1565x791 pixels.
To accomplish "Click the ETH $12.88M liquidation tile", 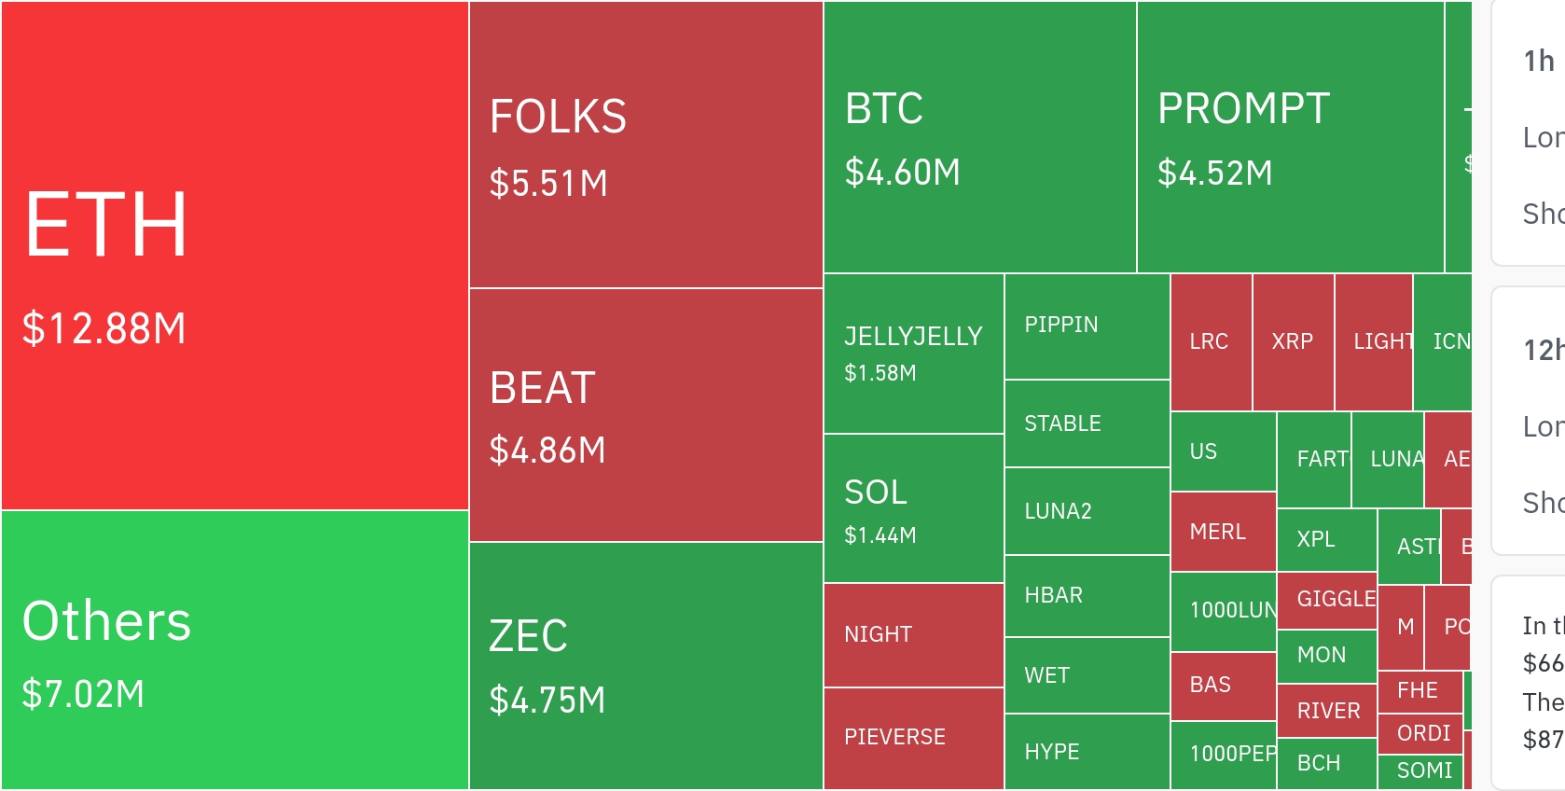I will click(234, 256).
